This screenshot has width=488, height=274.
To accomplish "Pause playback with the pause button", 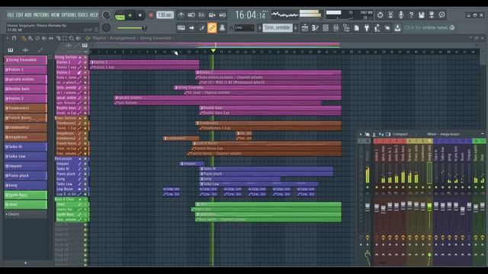I will pos(130,15).
